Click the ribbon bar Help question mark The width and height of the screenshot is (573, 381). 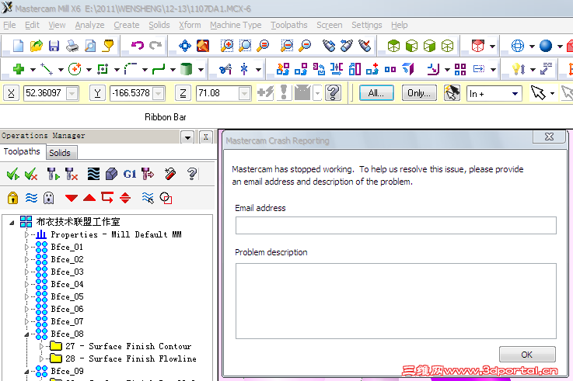pos(333,93)
